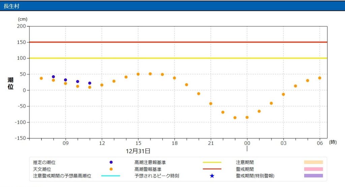Click the 注意期間 legend label
Image resolution: width=345 pixels, height=187 pixels.
tap(245, 162)
